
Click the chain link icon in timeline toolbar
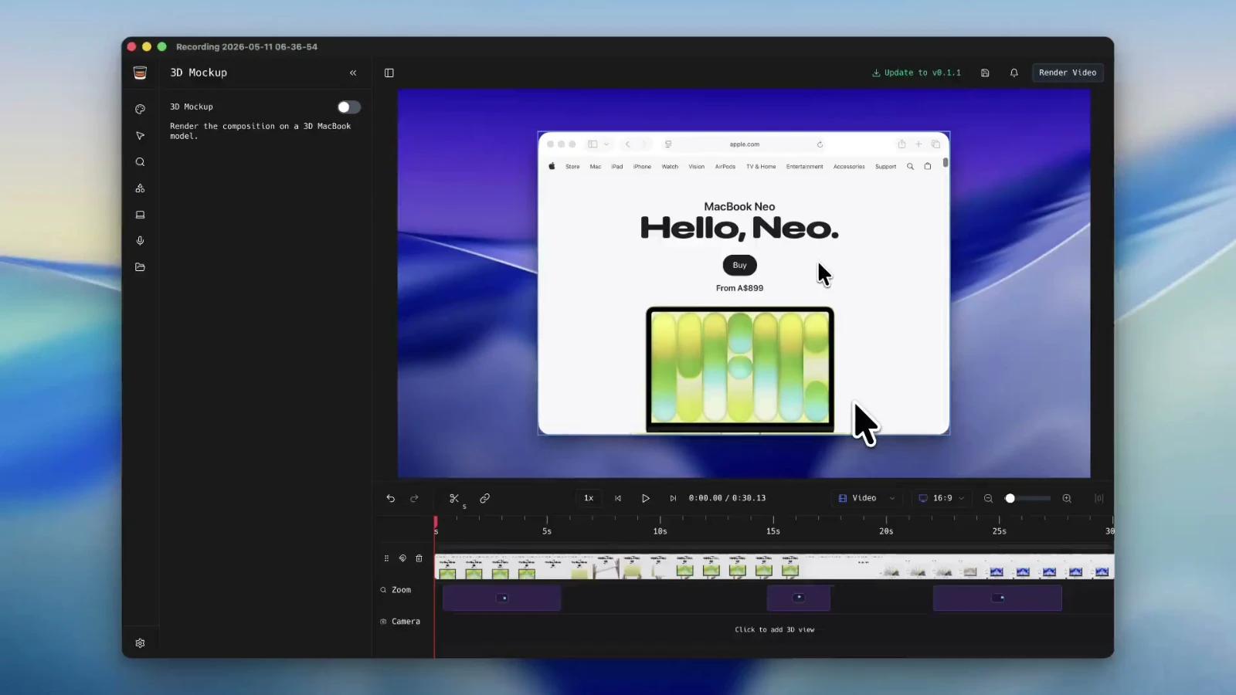tap(485, 499)
